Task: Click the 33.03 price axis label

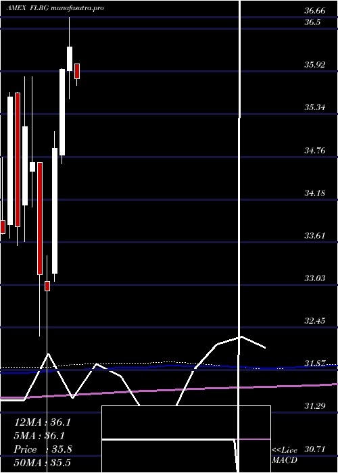Action: 315,278
